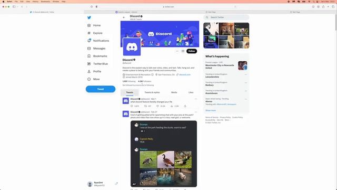Retweet the Mar 1 Discord tweet
The image size is (337, 190).
pos(147,106)
